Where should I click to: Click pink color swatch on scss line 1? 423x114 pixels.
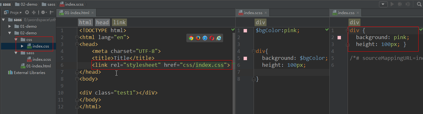pyautogui.click(x=245, y=31)
